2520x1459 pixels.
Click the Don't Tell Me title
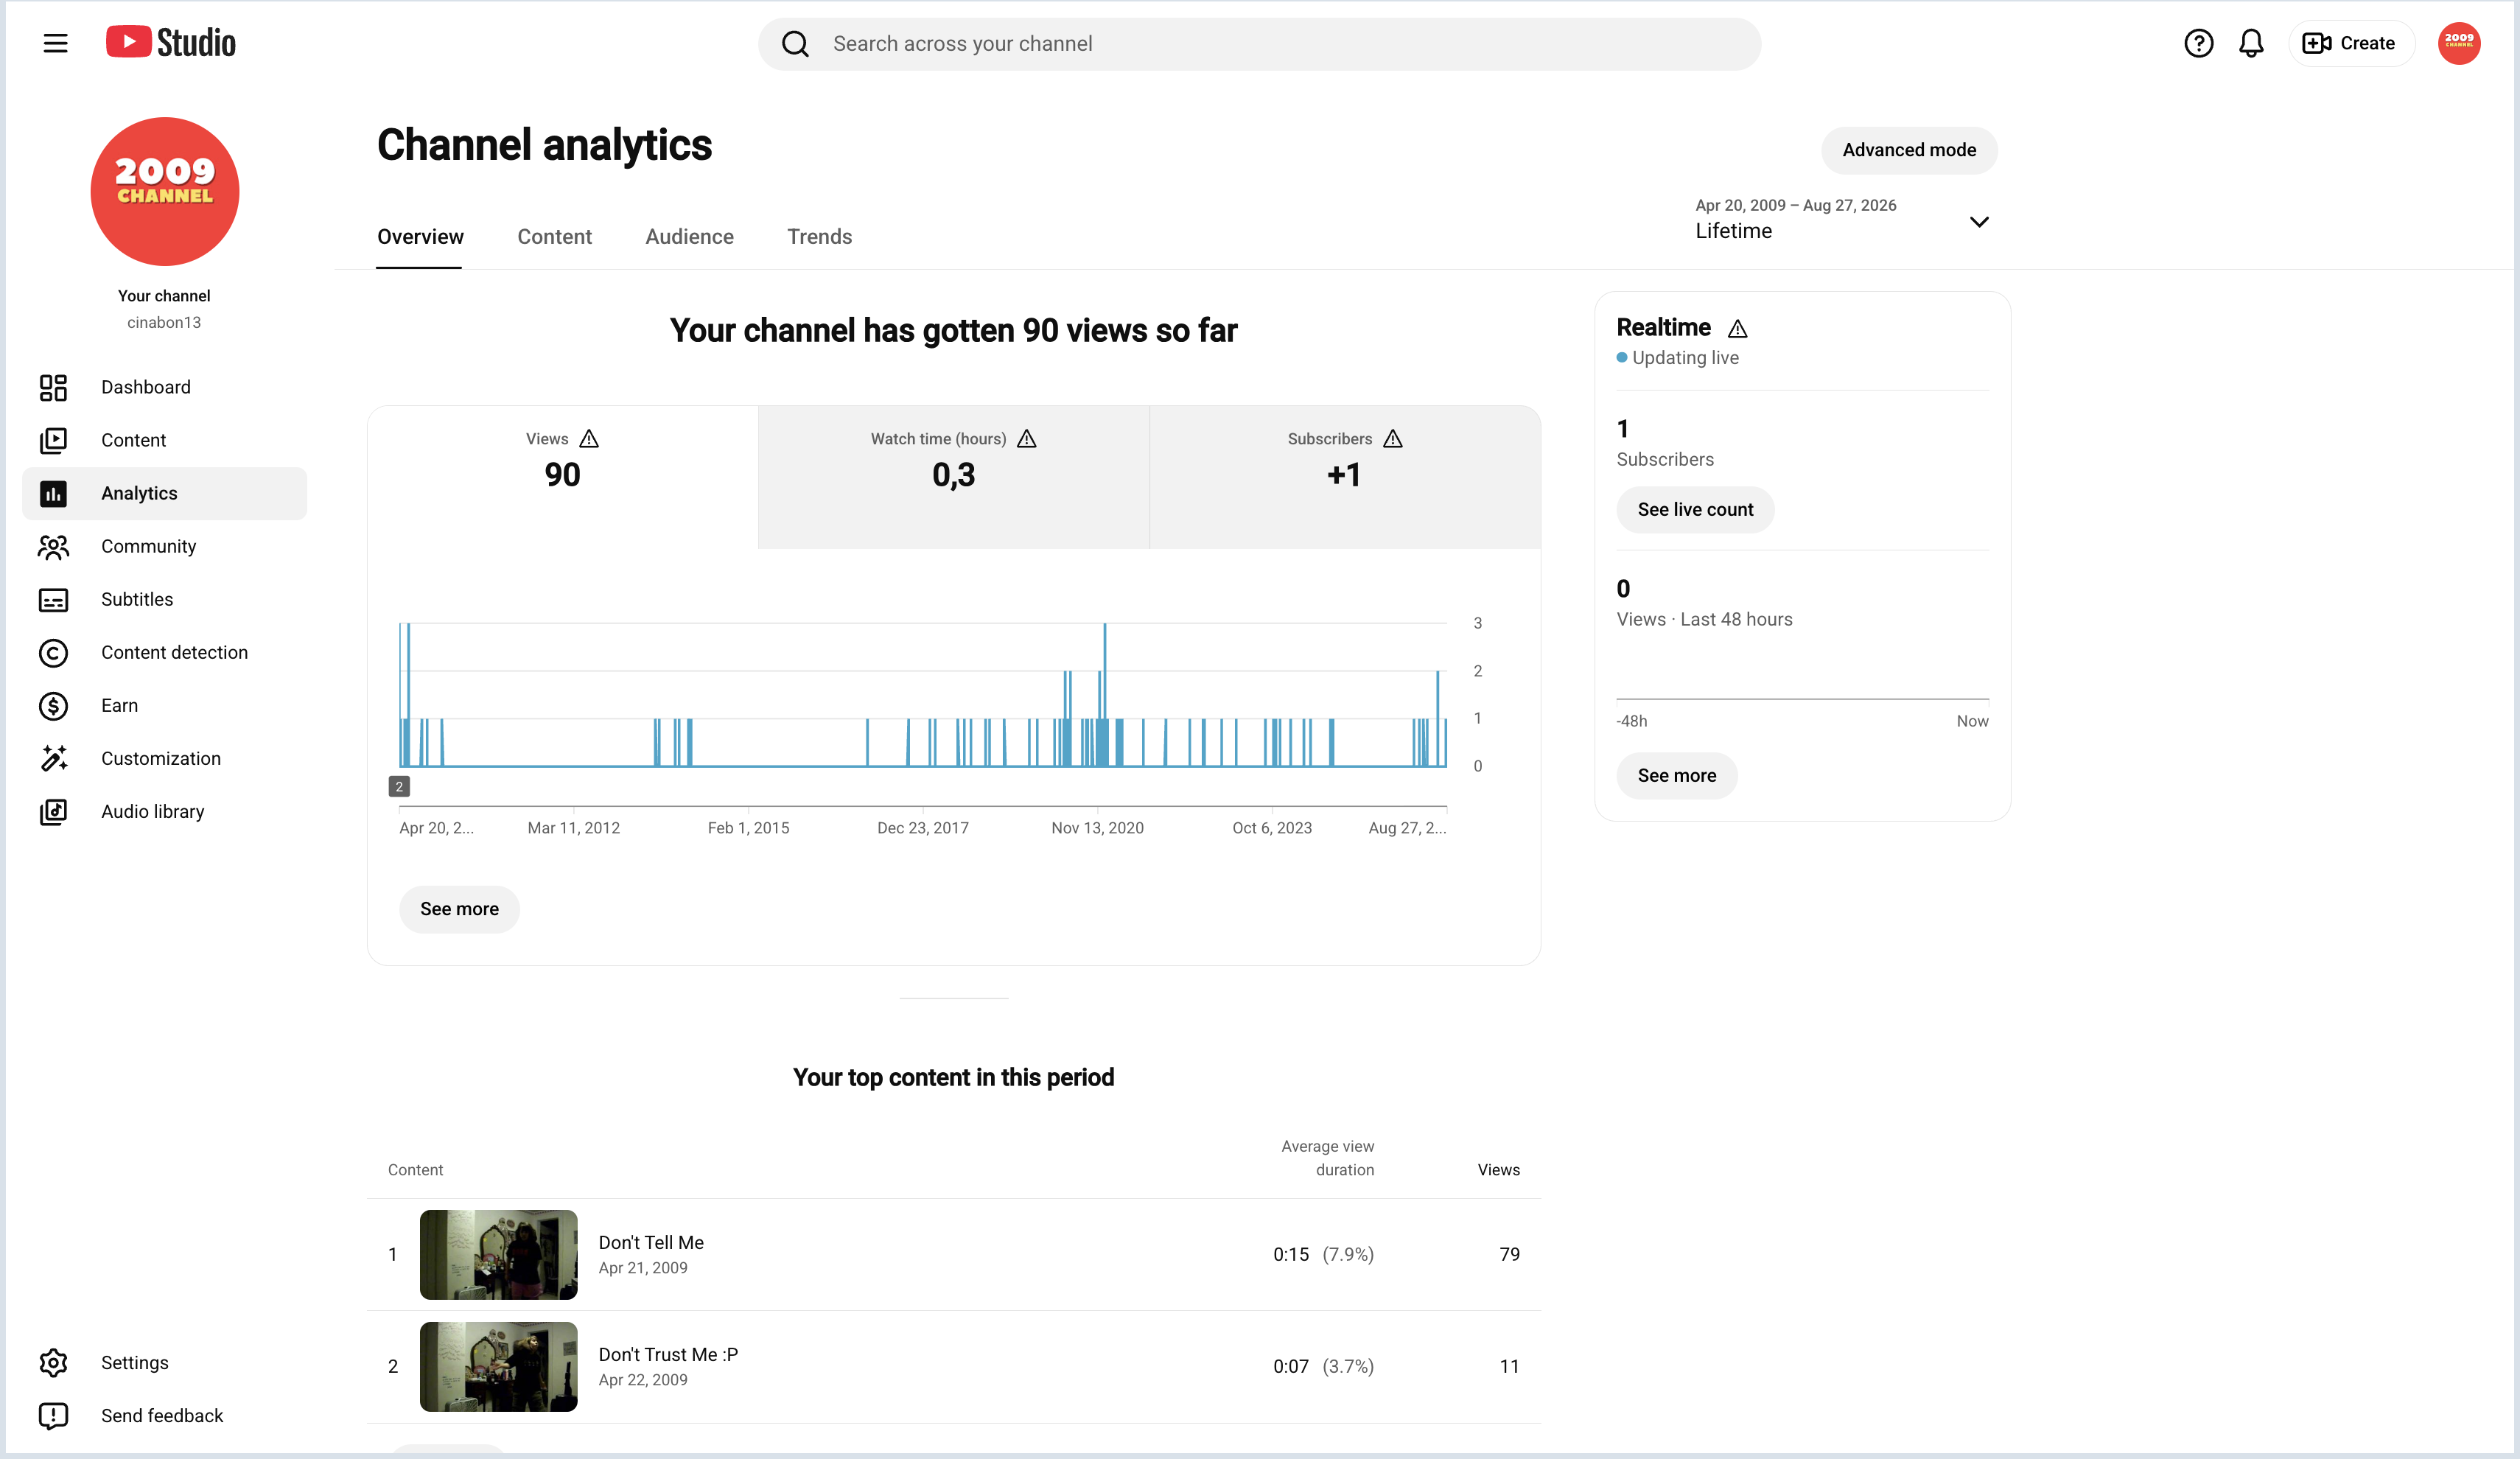(651, 1242)
